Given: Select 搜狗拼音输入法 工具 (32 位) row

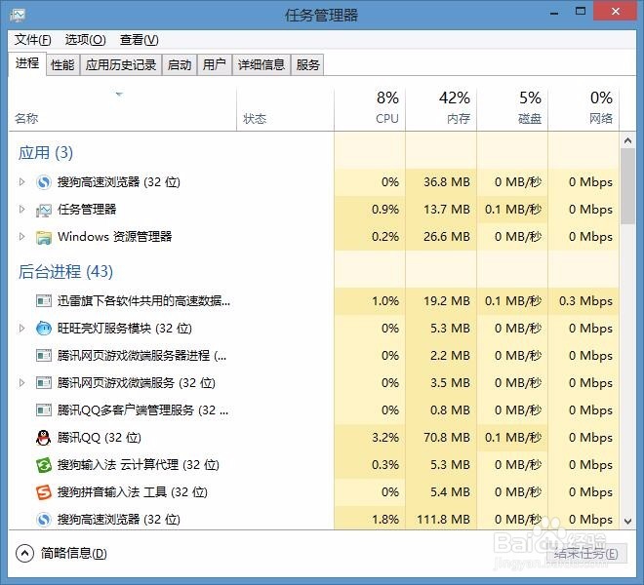Looking at the screenshot, I should click(x=314, y=491).
